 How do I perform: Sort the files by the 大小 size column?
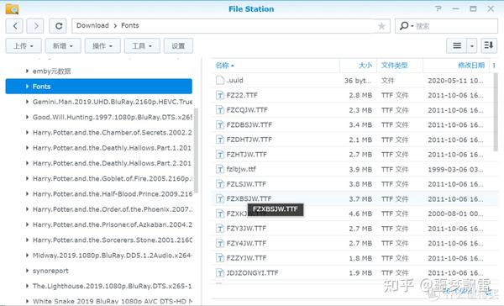pyautogui.click(x=365, y=66)
